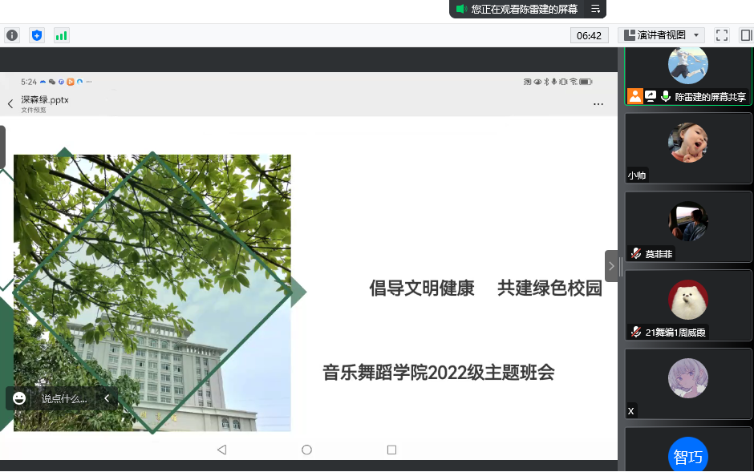Click the text 音乐舞蹈学院2022级主题班会
The image size is (754, 472).
point(439,373)
